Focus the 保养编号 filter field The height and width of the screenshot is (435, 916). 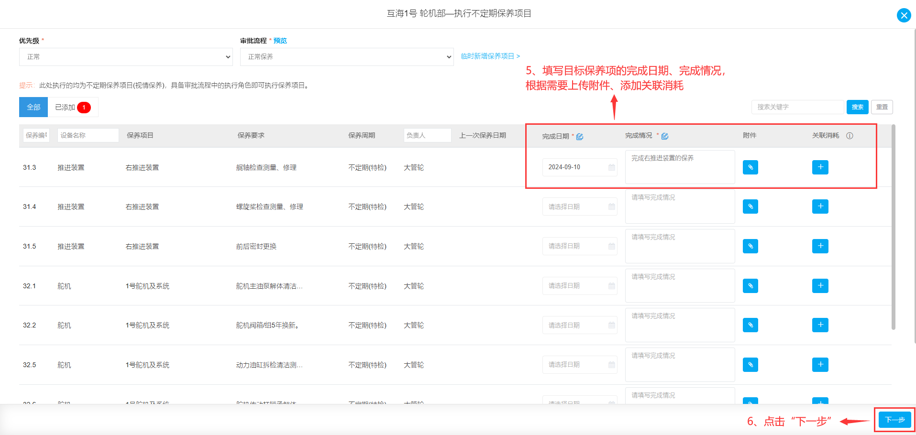(x=36, y=135)
